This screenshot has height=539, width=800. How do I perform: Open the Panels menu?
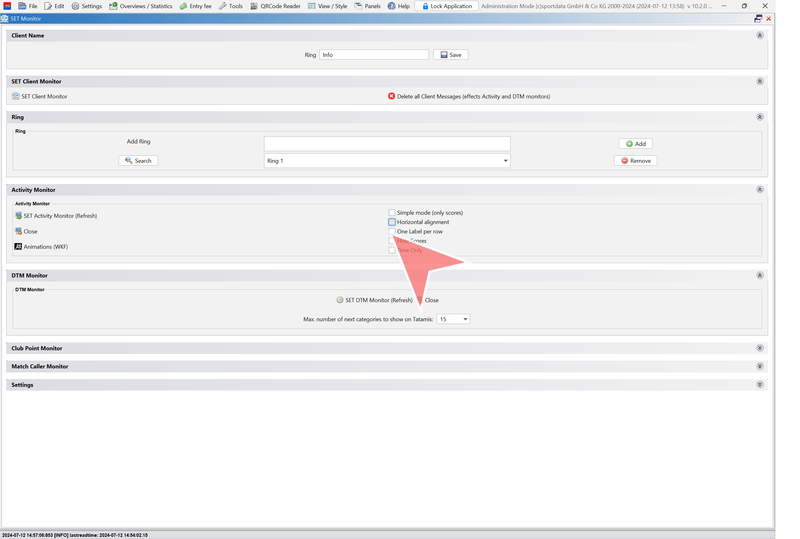(x=367, y=6)
